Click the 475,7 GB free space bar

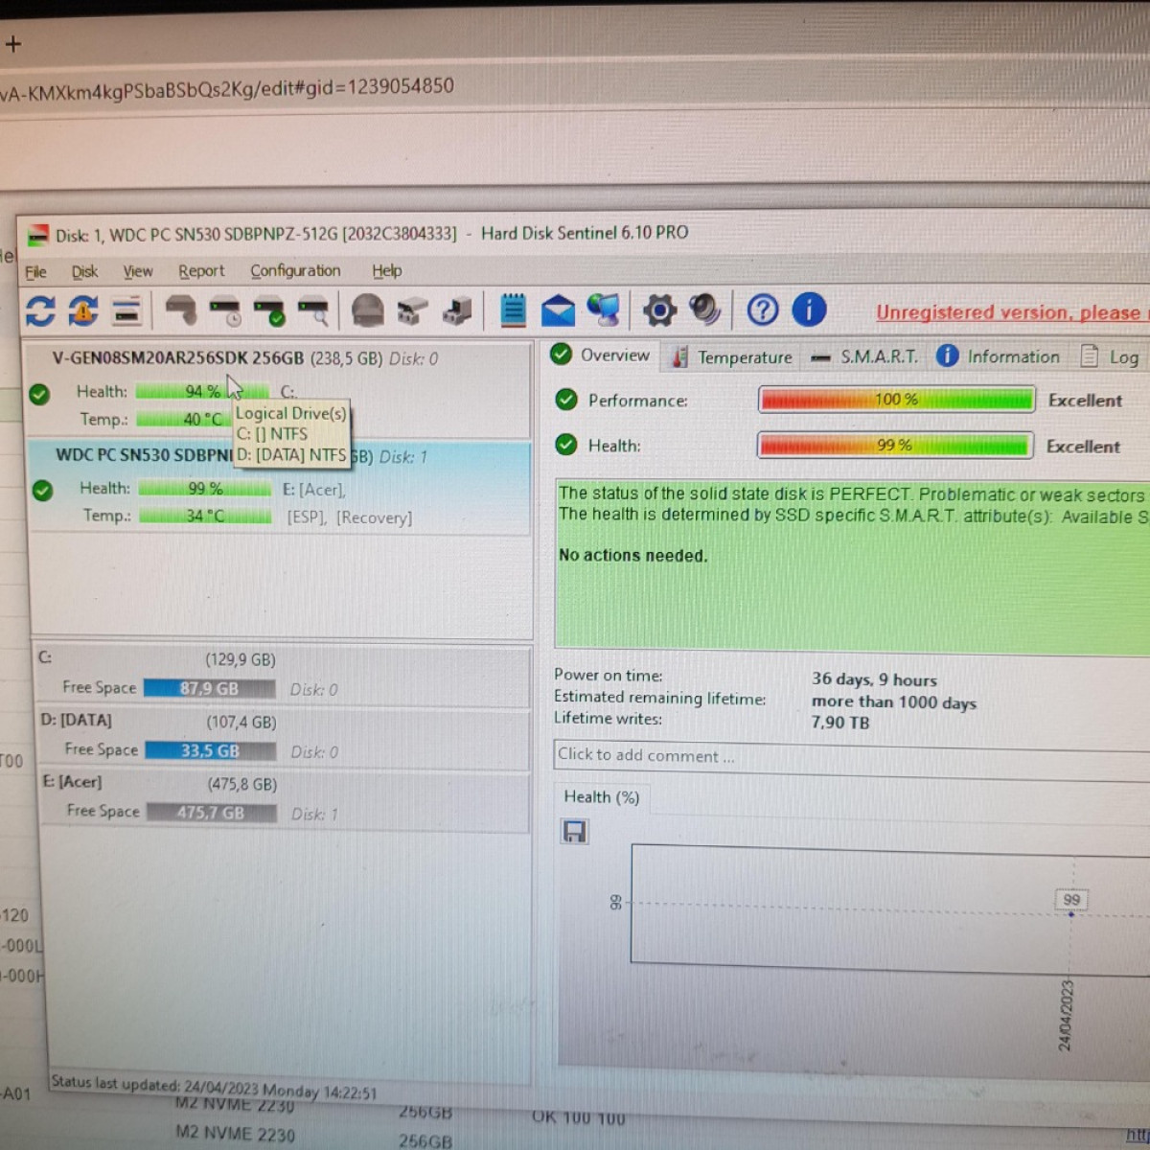tap(212, 813)
